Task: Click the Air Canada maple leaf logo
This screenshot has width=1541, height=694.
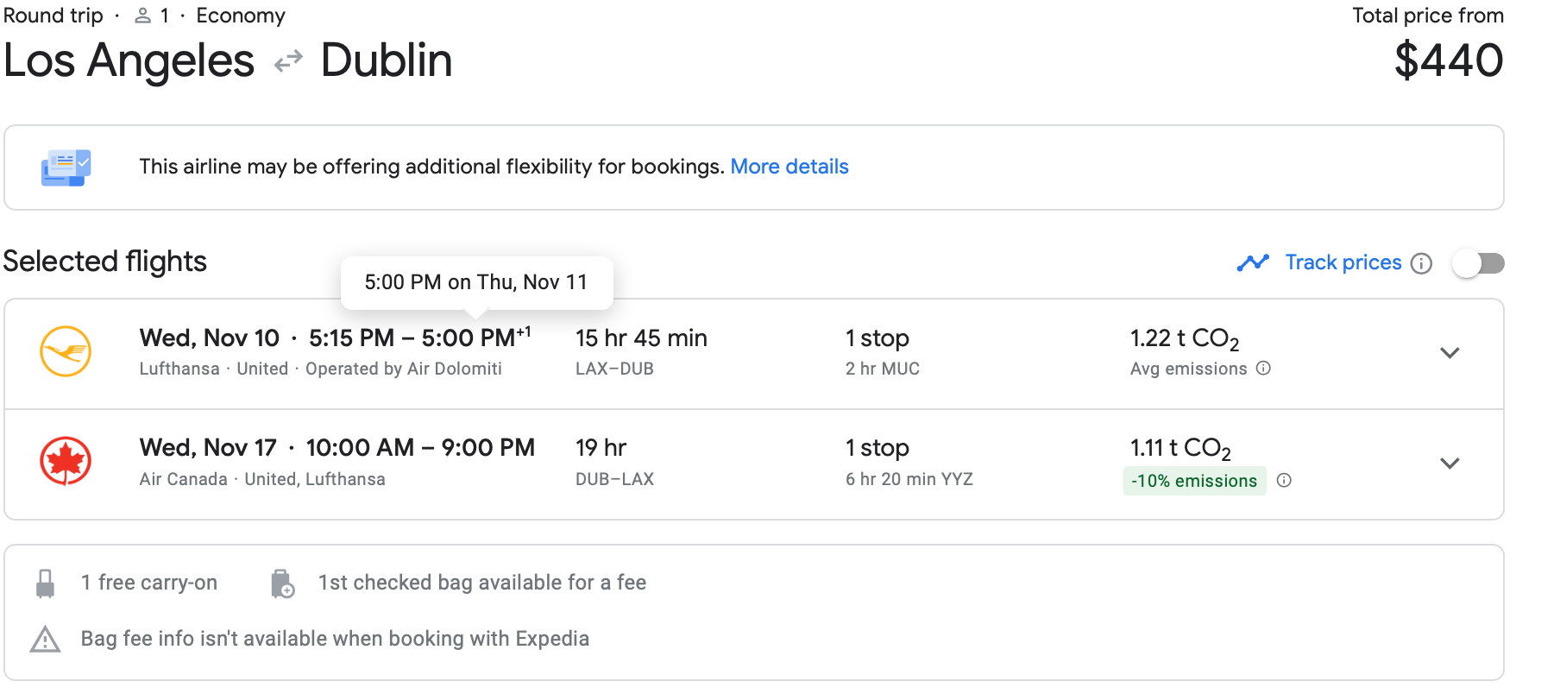Action: pyautogui.click(x=66, y=461)
